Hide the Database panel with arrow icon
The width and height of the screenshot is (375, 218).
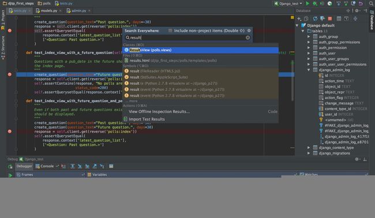coord(365,11)
